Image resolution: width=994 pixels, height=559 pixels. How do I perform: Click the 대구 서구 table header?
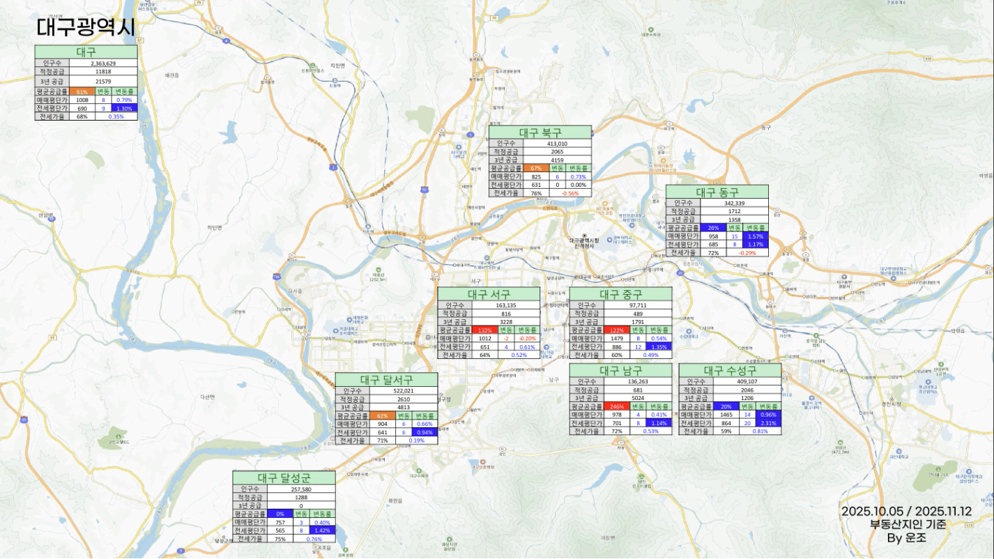click(x=488, y=294)
